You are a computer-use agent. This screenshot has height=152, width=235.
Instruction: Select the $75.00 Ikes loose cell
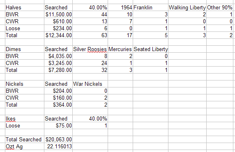point(58,125)
